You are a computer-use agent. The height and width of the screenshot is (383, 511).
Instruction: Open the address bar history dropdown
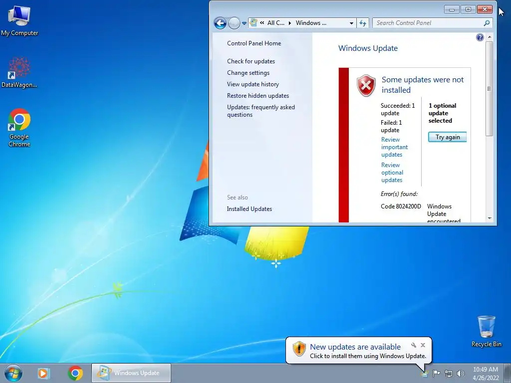pyautogui.click(x=351, y=23)
